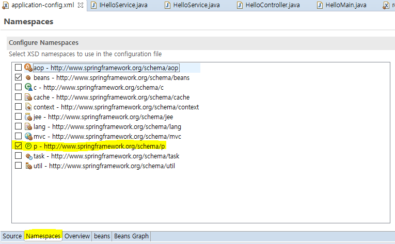Open the HelloMain.java editor tab

point(346,5)
